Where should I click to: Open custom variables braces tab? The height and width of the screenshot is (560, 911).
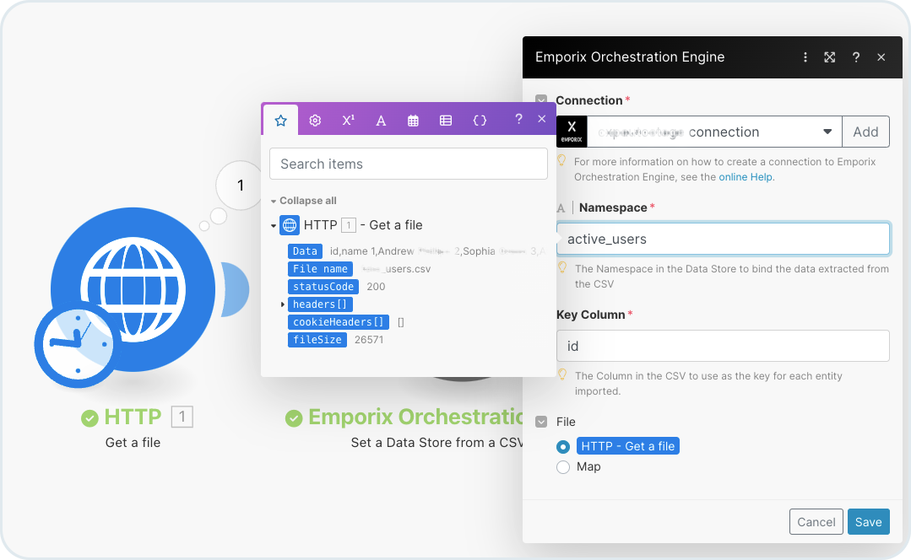click(480, 121)
